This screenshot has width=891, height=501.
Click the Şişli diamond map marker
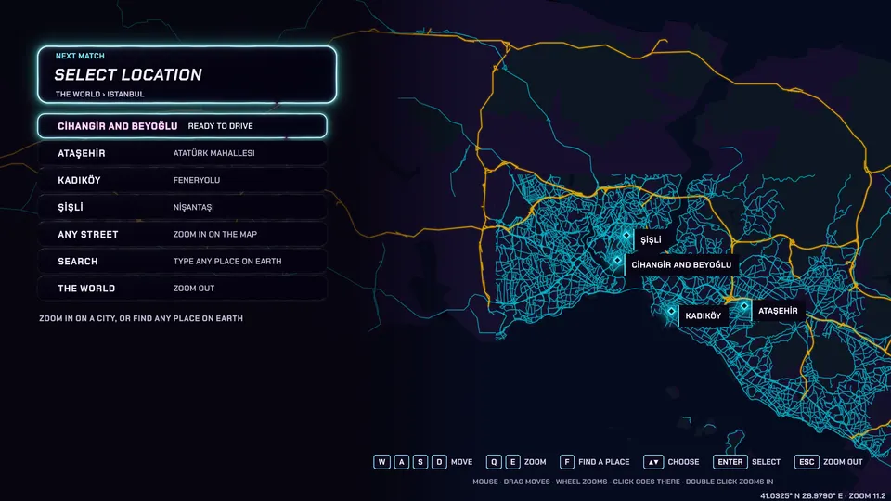tap(626, 235)
